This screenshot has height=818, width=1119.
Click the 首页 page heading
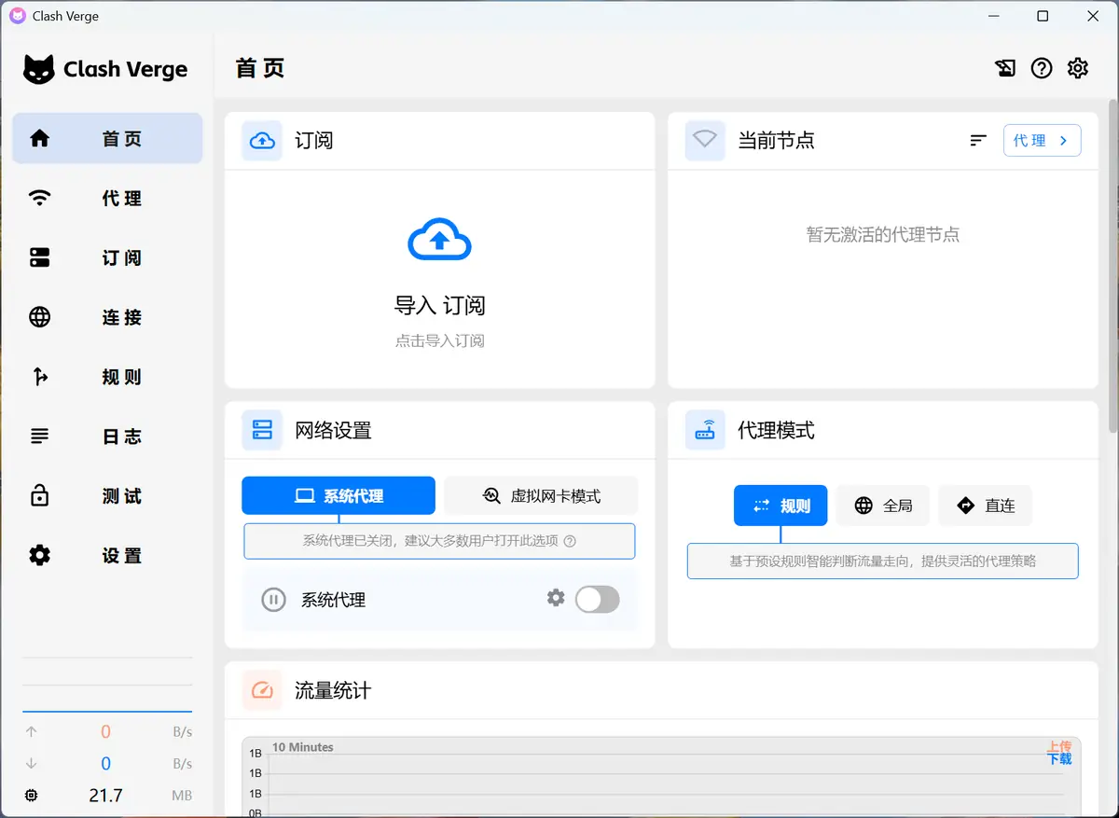(260, 68)
